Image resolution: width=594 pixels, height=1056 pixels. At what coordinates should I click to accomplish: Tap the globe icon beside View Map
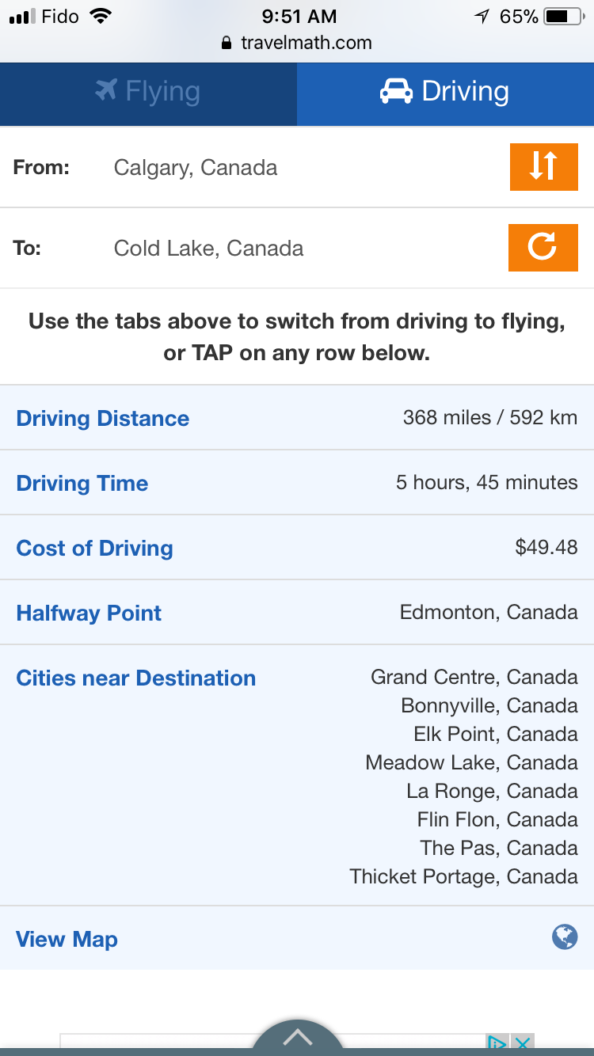tap(565, 938)
